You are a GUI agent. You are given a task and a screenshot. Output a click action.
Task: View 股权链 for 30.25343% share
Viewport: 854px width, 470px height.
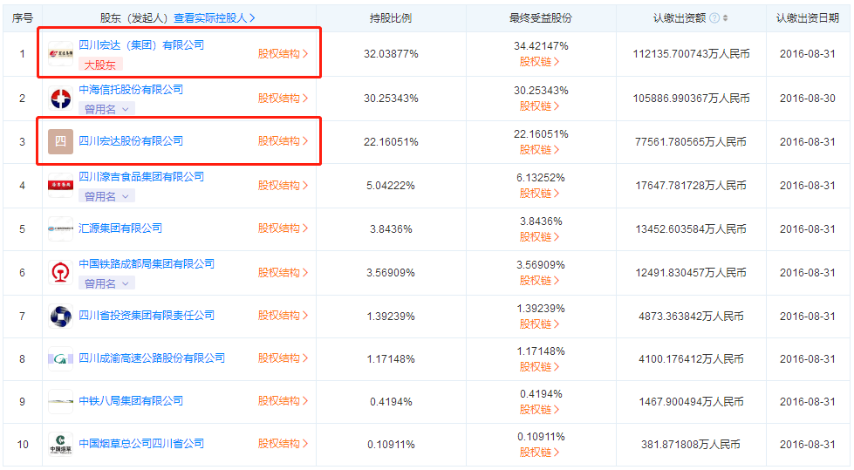(x=539, y=106)
